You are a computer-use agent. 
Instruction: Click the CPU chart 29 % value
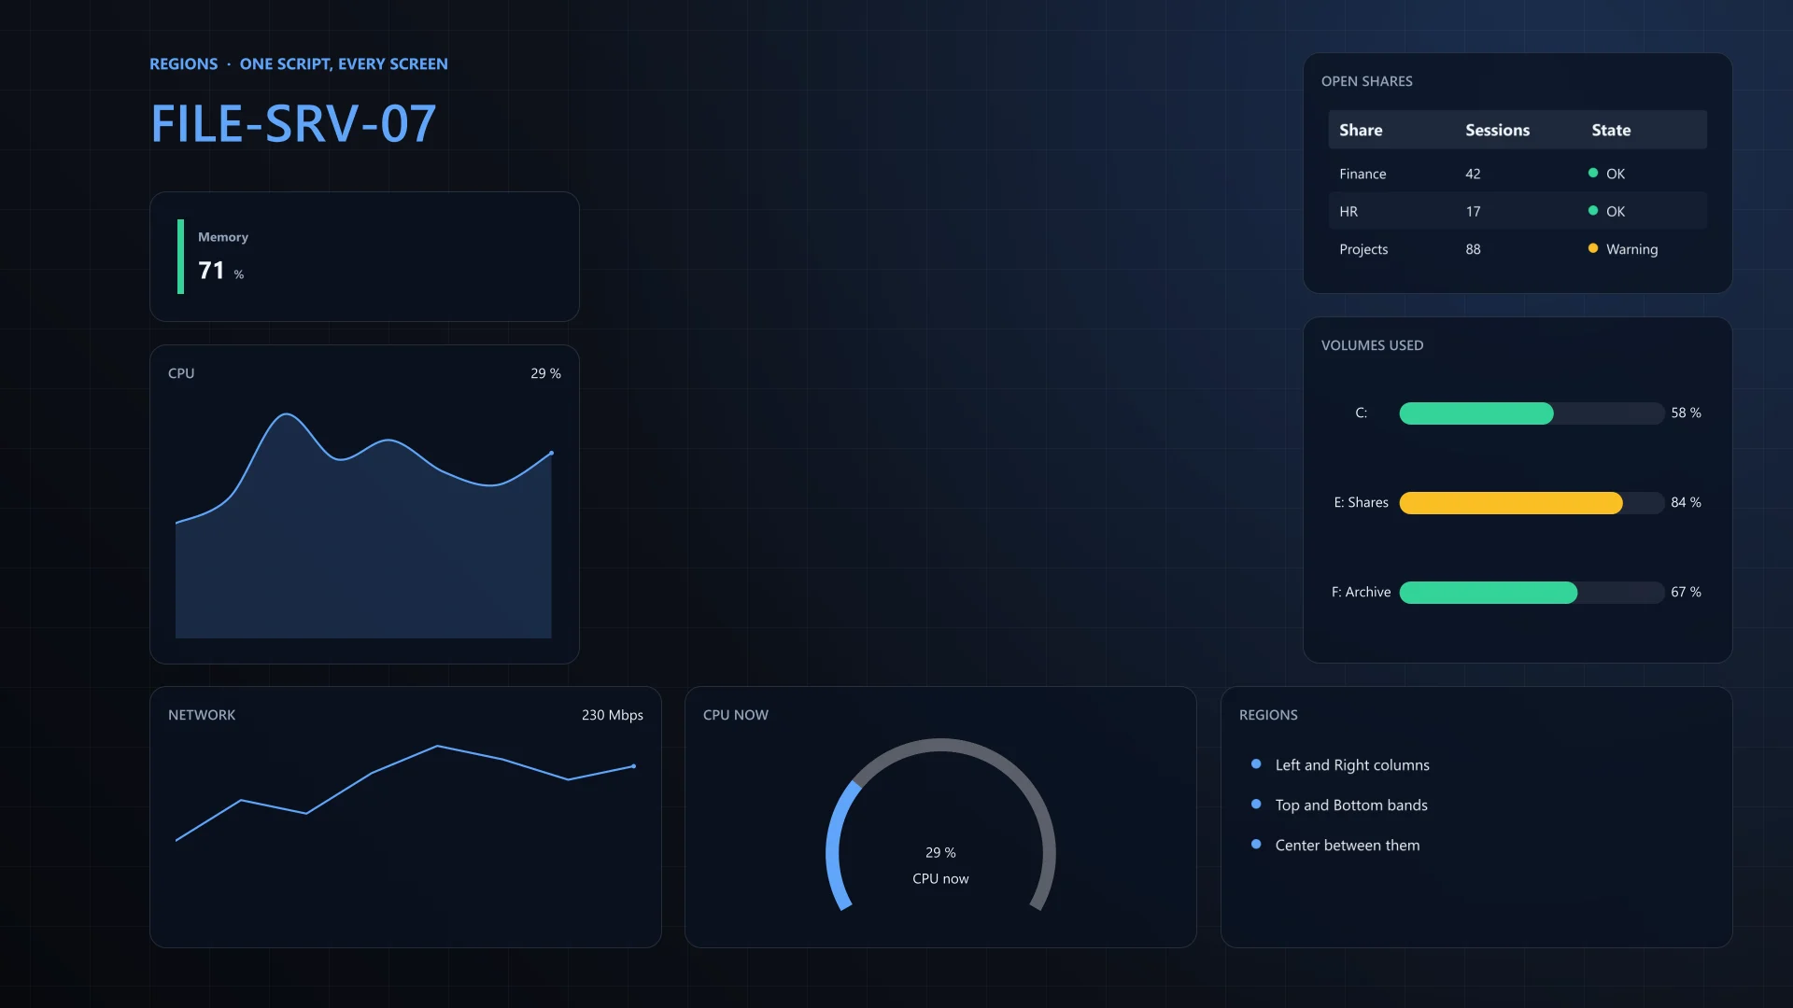point(545,373)
